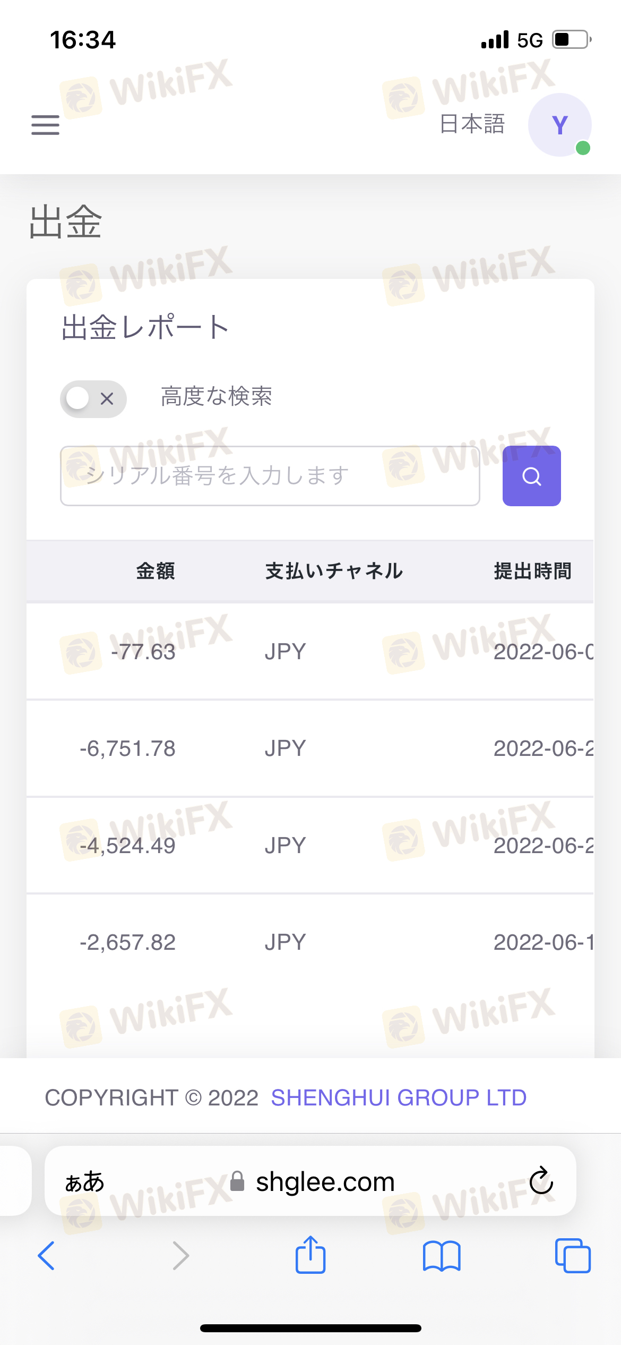Open the Safari share sheet
This screenshot has height=1345, width=621.
point(310,1255)
